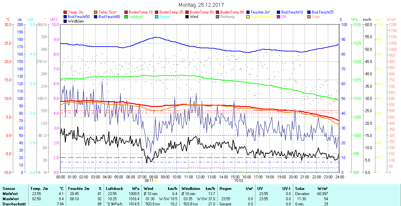The height and width of the screenshot is (206, 401).
Task: Click the Windböen column header in table
Action: (x=191, y=189)
